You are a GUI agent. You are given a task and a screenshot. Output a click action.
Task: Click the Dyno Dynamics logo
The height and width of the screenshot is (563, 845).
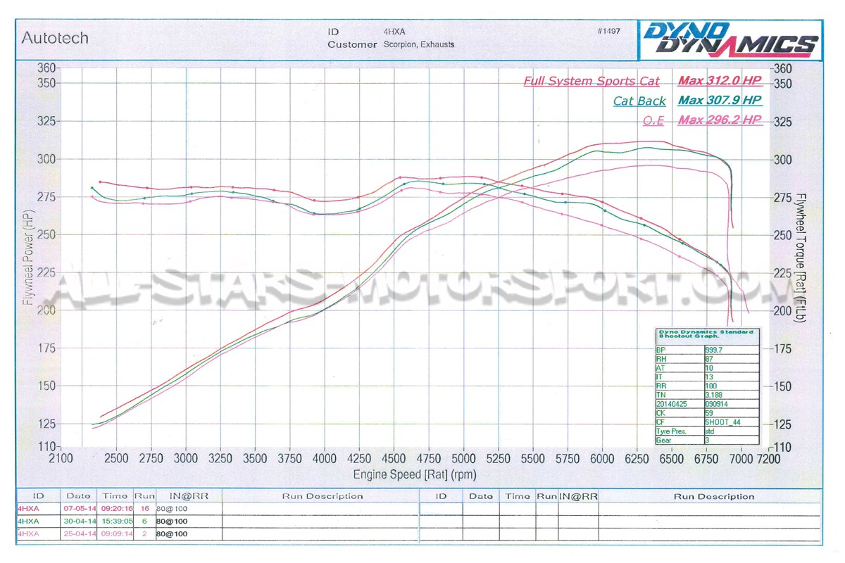tap(730, 39)
